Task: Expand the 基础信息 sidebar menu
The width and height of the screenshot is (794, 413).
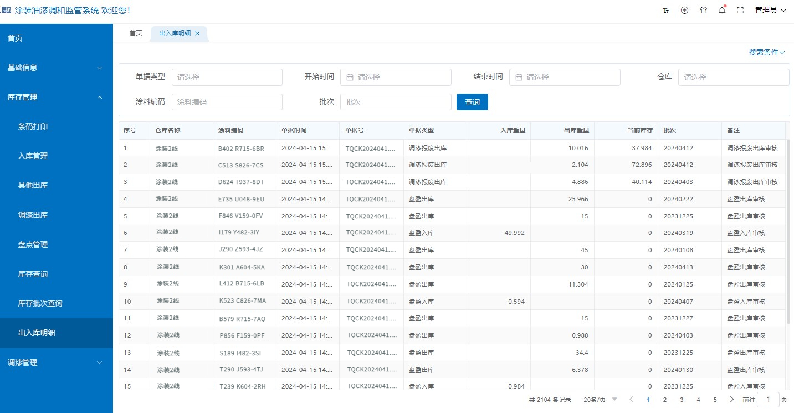Action: pyautogui.click(x=55, y=68)
